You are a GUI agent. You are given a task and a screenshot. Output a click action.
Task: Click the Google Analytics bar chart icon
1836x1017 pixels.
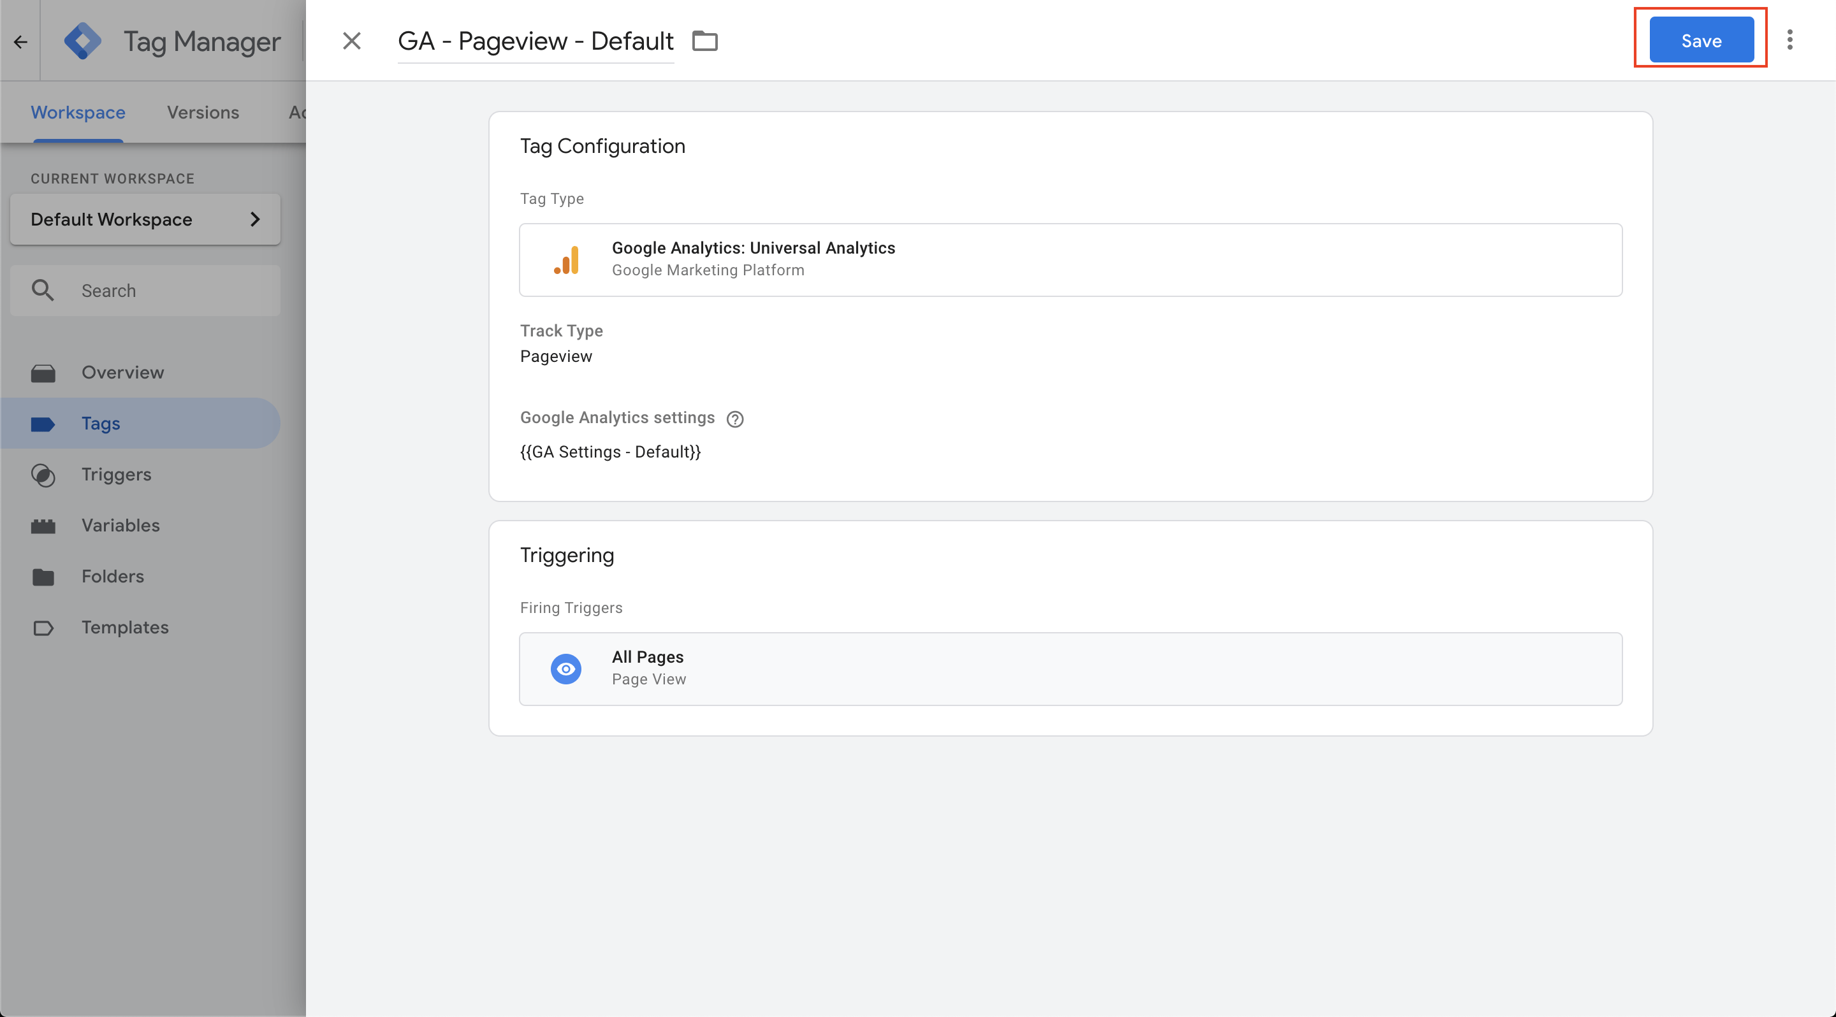[567, 260]
